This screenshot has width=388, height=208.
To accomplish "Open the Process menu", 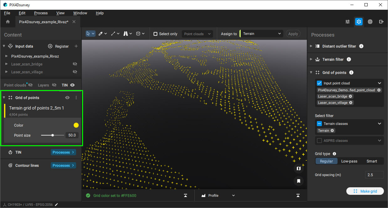I will (41, 13).
